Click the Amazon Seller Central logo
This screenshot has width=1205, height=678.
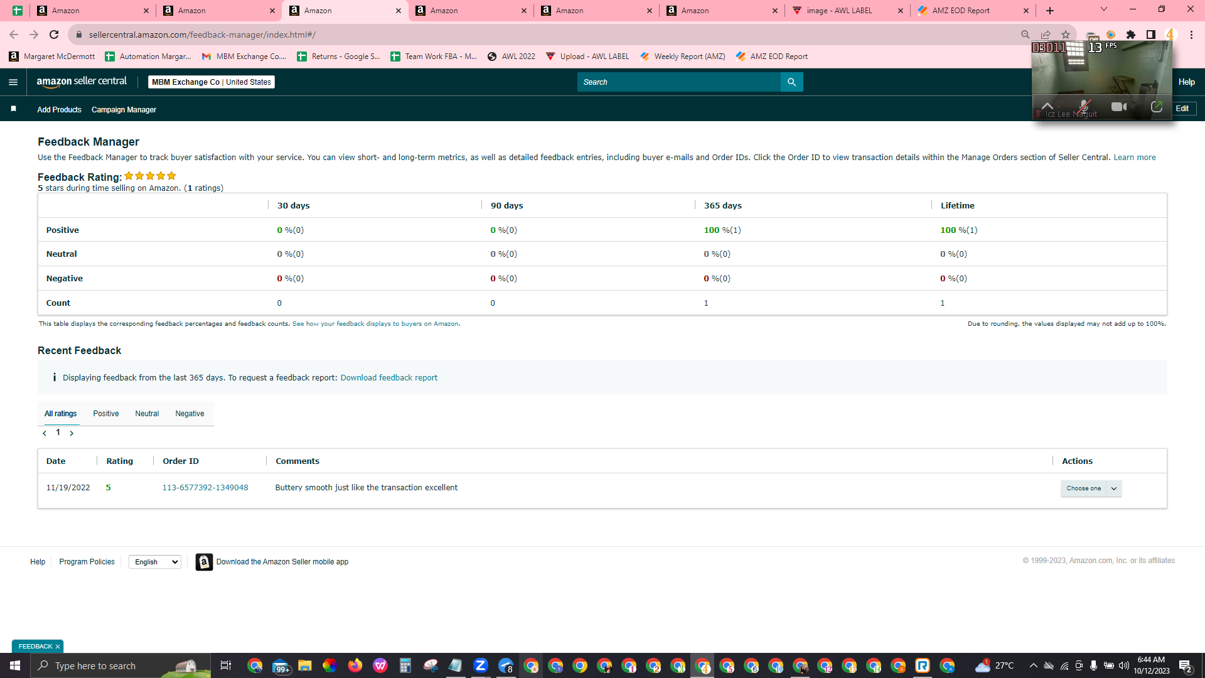[82, 82]
